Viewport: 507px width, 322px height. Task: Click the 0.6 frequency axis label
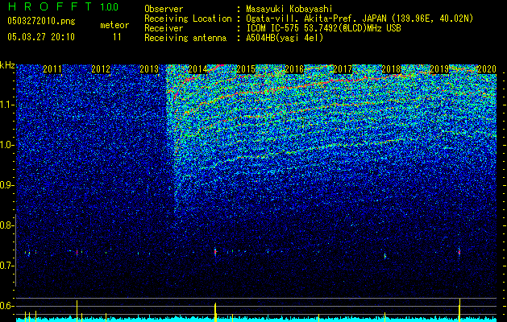click(6, 306)
